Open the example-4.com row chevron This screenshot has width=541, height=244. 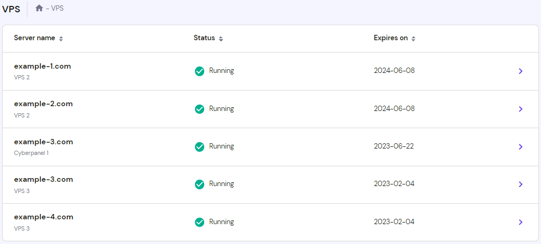pyautogui.click(x=520, y=222)
